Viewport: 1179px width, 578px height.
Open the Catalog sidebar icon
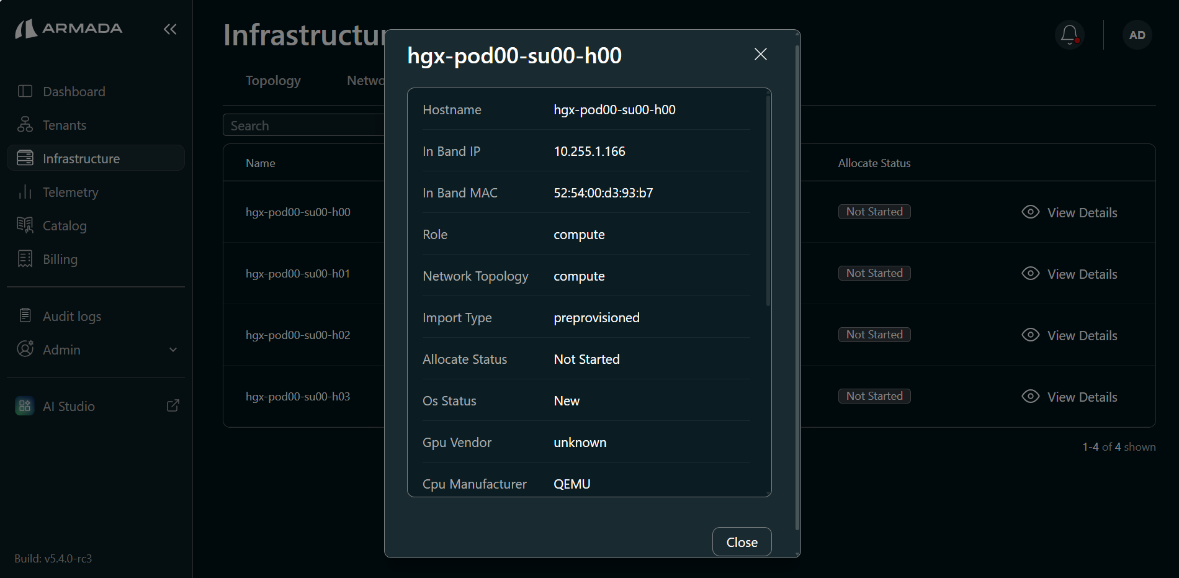(25, 225)
